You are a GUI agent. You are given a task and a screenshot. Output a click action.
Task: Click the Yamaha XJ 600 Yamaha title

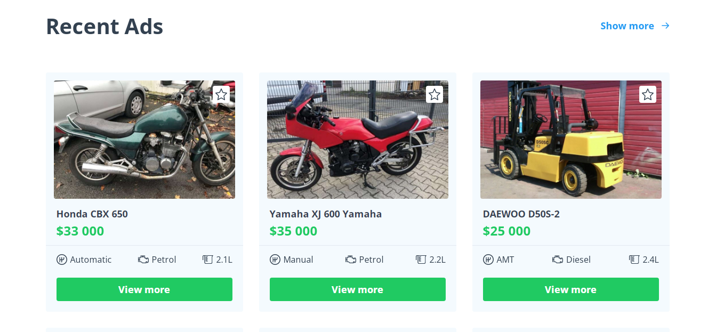[x=326, y=214]
